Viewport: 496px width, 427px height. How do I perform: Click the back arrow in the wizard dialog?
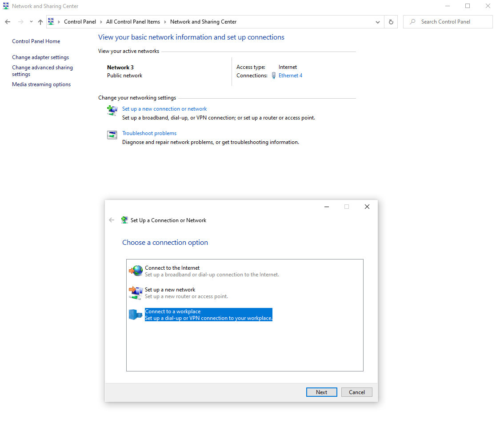tap(112, 219)
